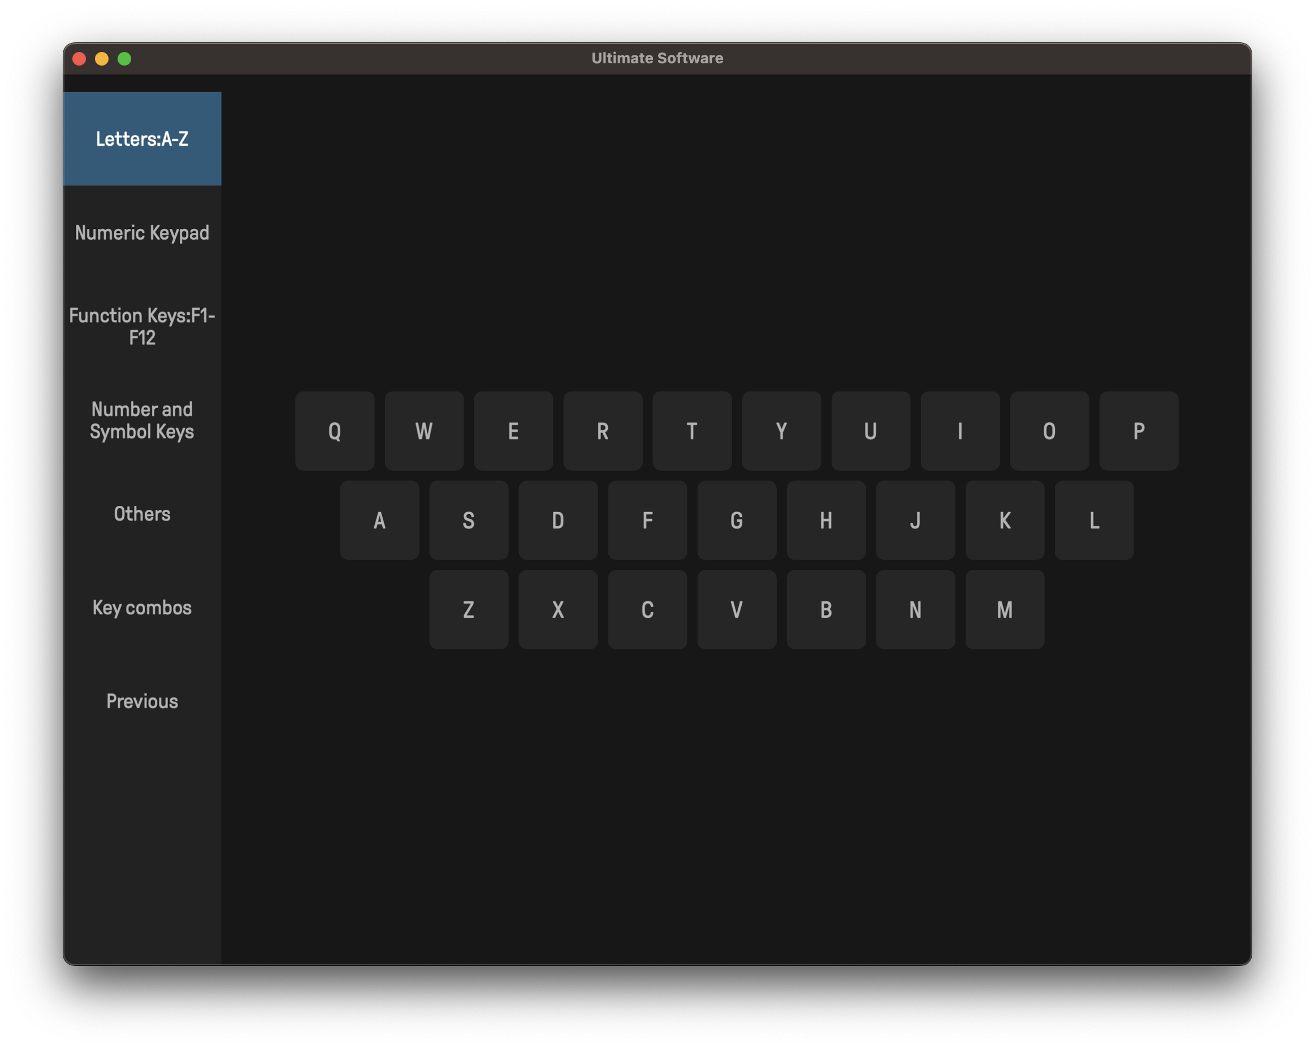Click the green zoom window button
This screenshot has width=1315, height=1049.
(124, 59)
